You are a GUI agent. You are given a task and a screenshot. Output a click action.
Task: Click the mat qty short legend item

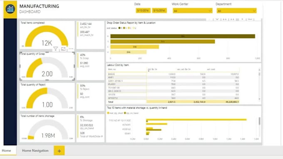tap(115, 113)
